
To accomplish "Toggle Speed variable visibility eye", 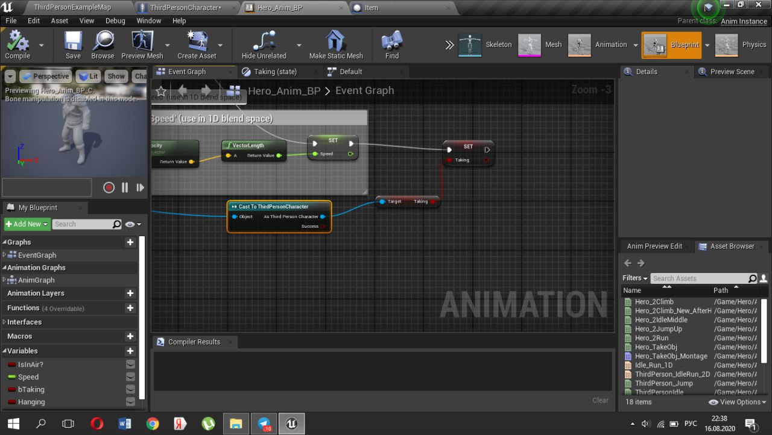I will (130, 377).
